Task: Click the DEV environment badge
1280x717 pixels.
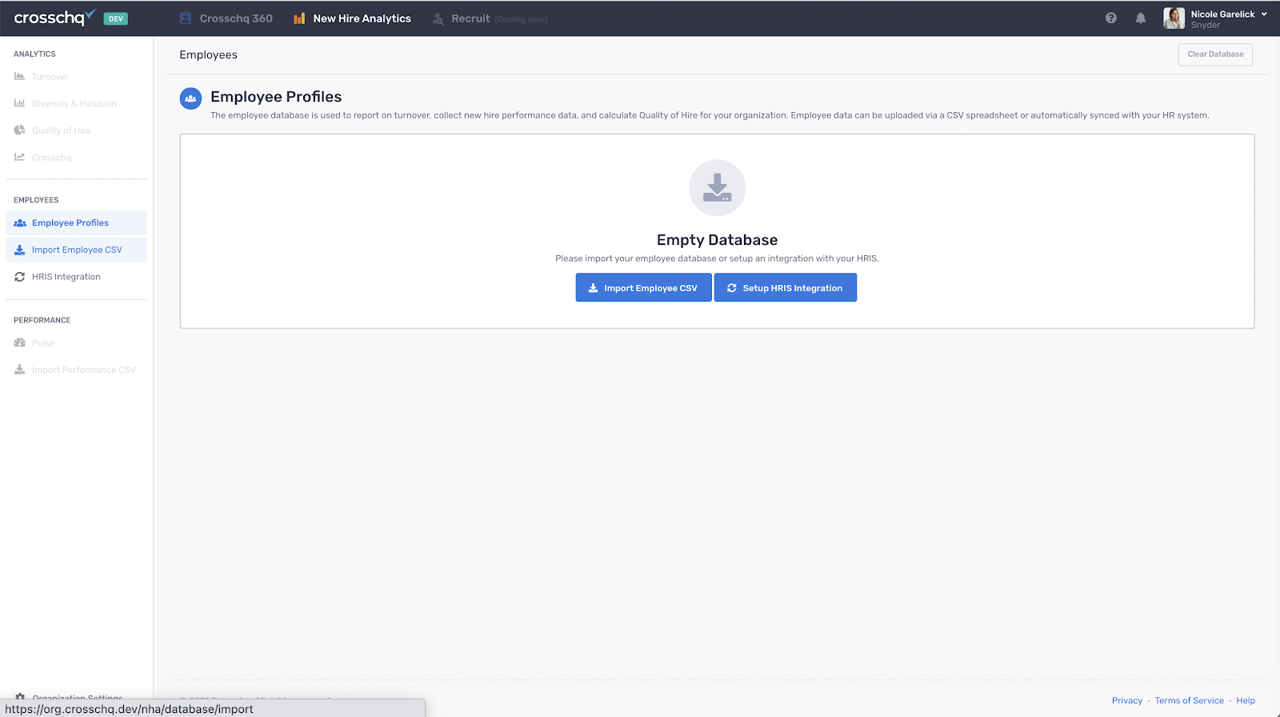Action: (x=116, y=18)
